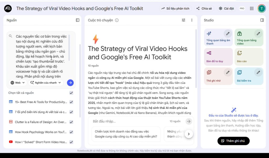
Task: Click next arrow on suggested questions
Action: coord(189,134)
